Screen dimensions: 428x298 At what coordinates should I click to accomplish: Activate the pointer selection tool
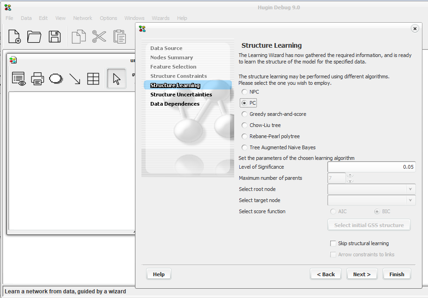(x=116, y=79)
